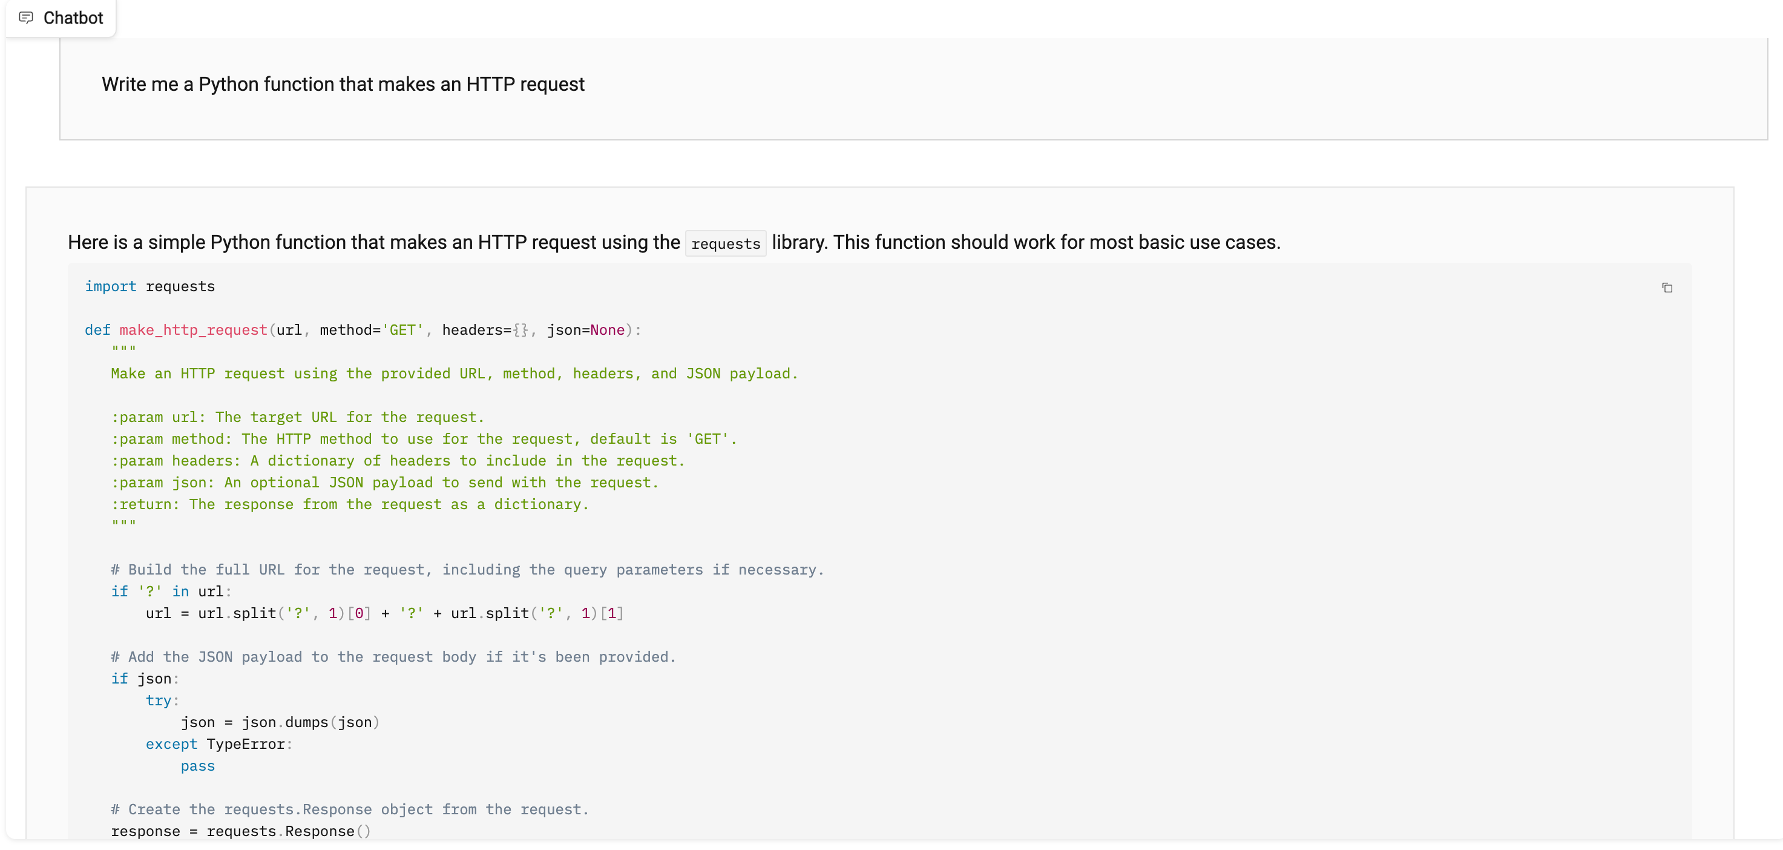Image resolution: width=1783 pixels, height=850 pixels.
Task: Click the 'pass' statement in code
Action: [x=197, y=766]
